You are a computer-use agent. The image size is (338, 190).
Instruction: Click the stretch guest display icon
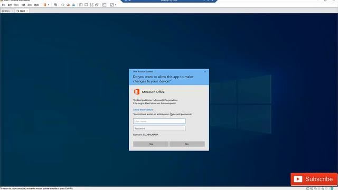pos(112,5)
